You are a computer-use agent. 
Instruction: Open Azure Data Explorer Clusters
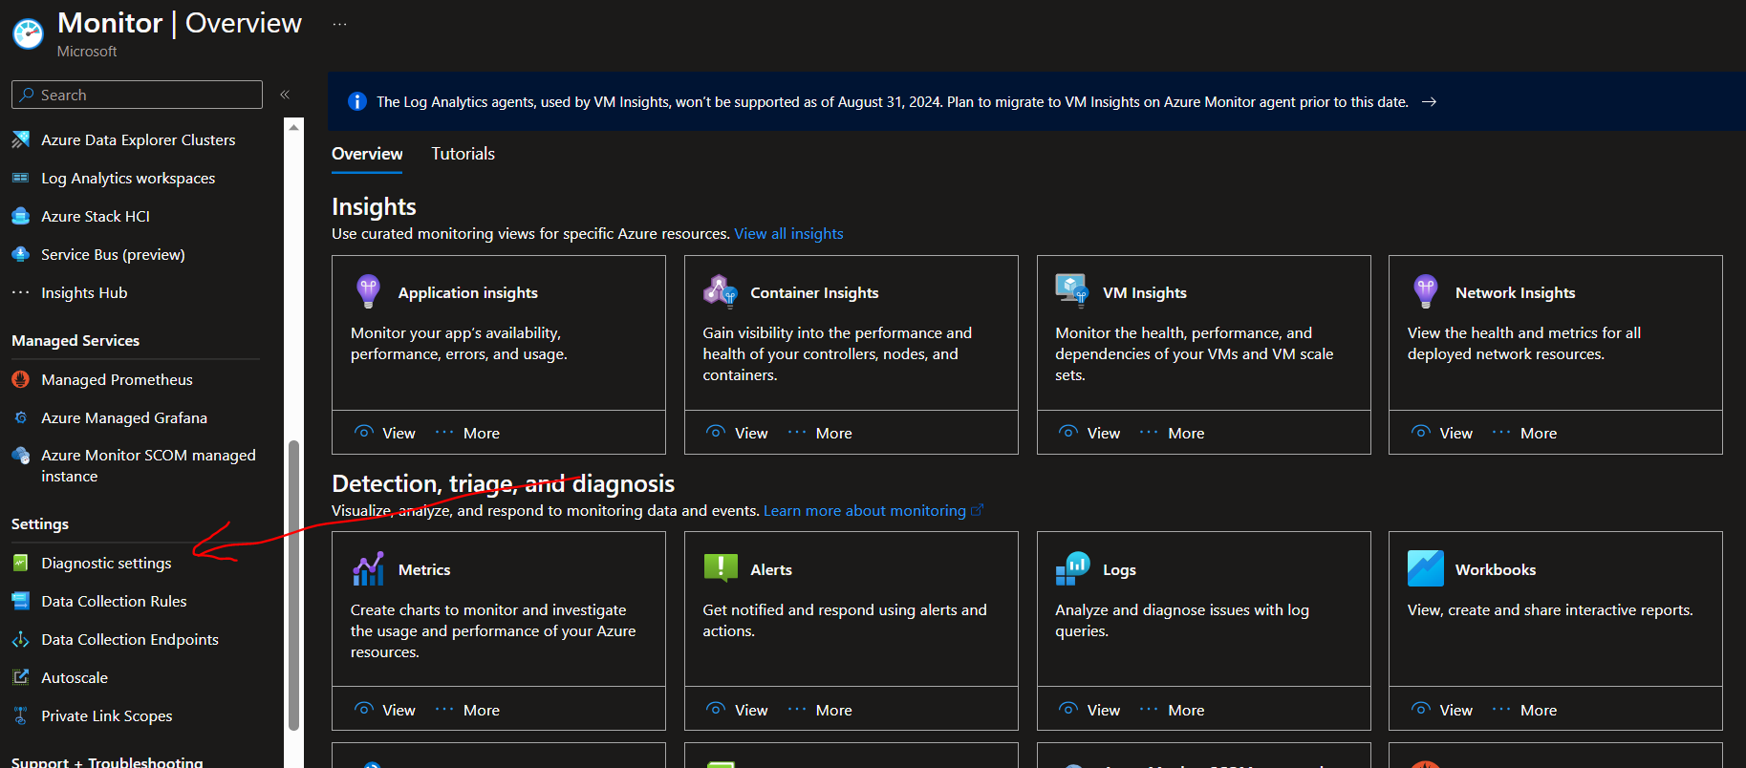pyautogui.click(x=138, y=139)
